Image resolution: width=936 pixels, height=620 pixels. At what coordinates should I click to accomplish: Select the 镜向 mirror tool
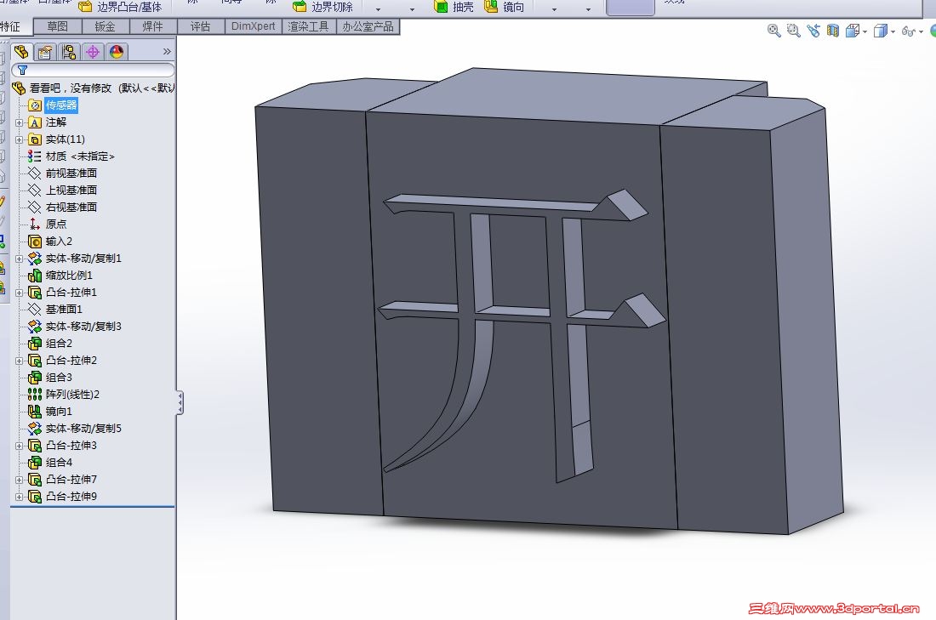(x=505, y=7)
